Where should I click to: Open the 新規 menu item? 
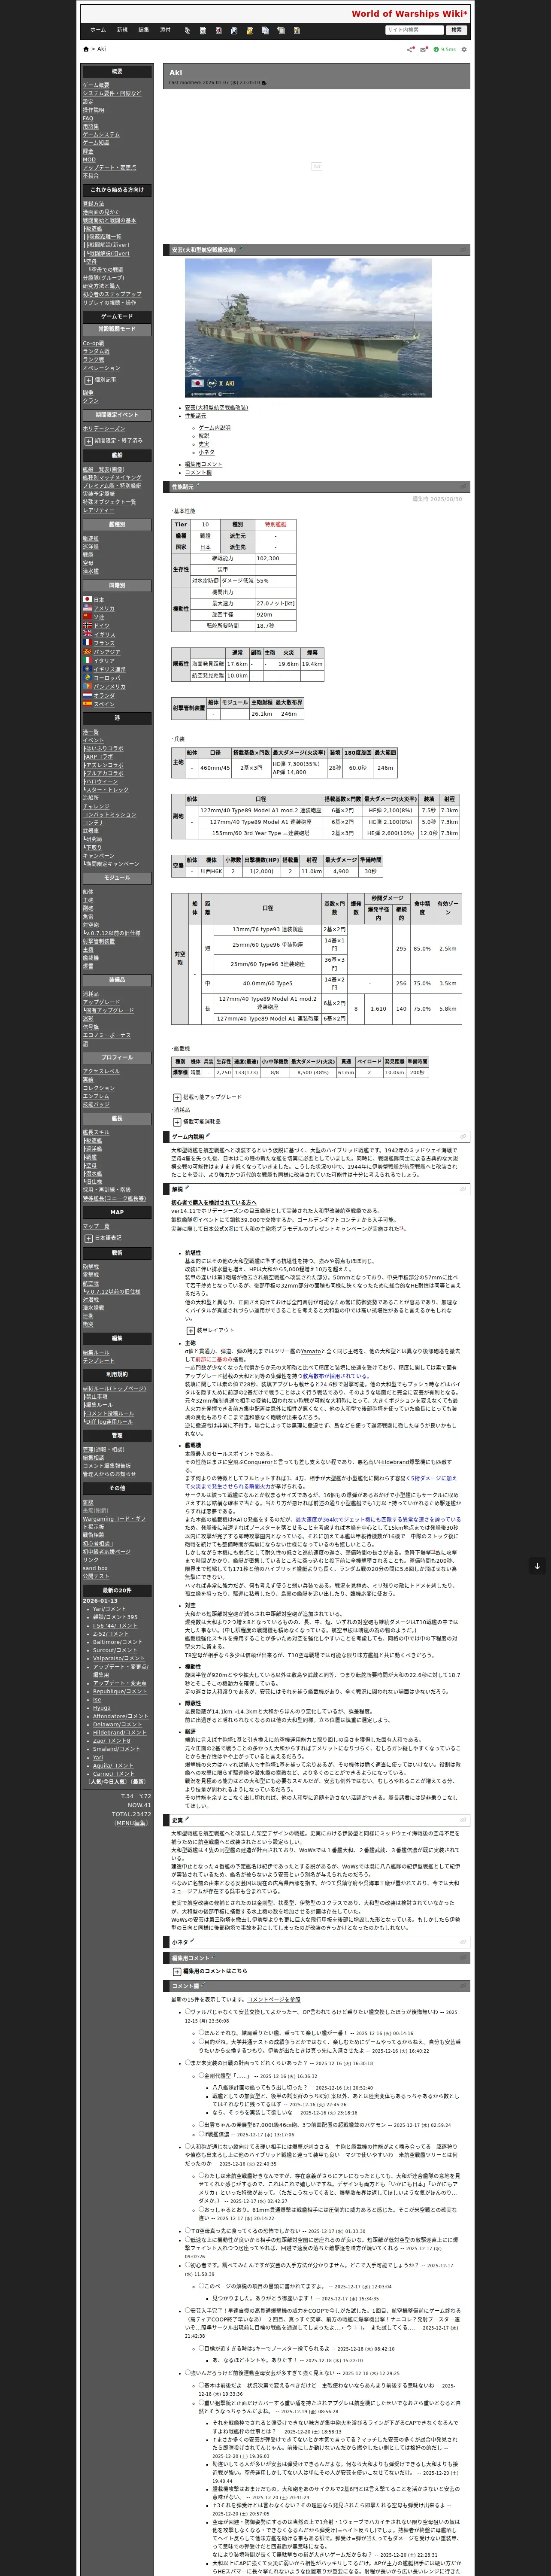122,30
